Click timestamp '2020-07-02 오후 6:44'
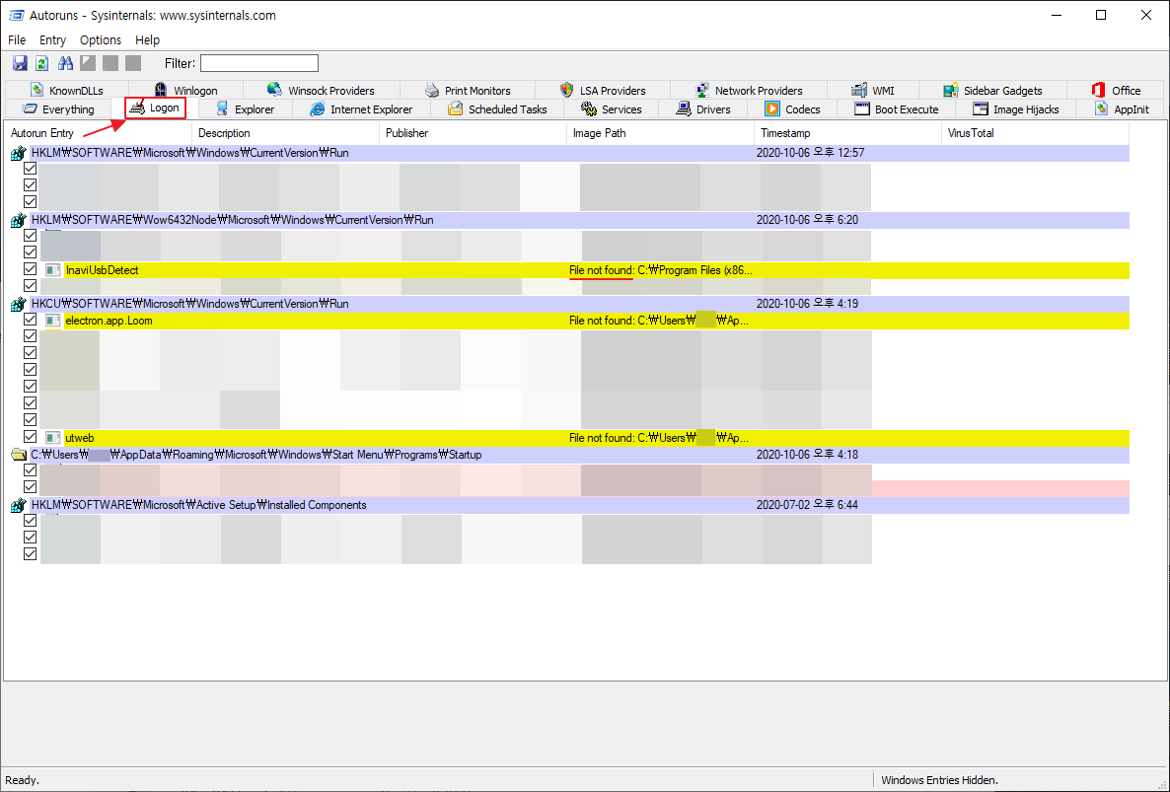The height and width of the screenshot is (792, 1170). [807, 505]
